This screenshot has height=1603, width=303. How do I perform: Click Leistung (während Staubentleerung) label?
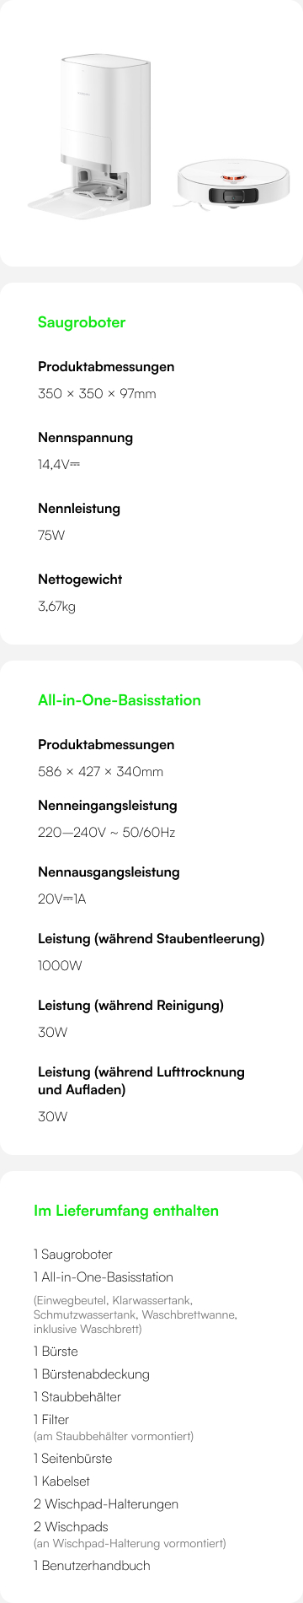click(151, 939)
